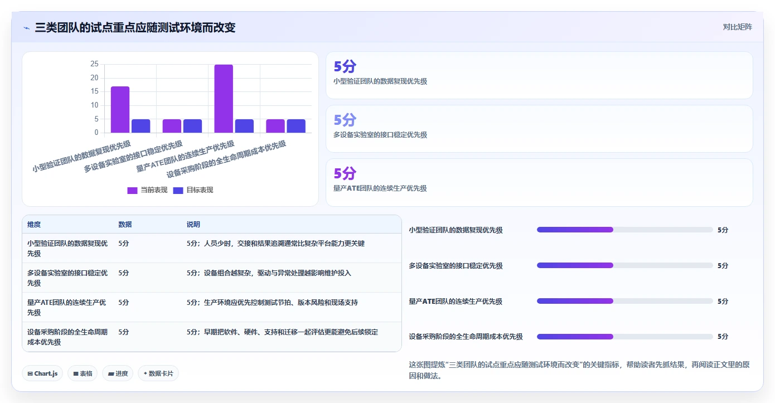Click progress bar for 设备采购阶段的全生命周期成本优先级

click(624, 337)
